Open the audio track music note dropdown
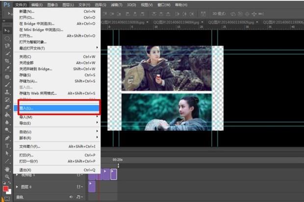 click(x=79, y=197)
